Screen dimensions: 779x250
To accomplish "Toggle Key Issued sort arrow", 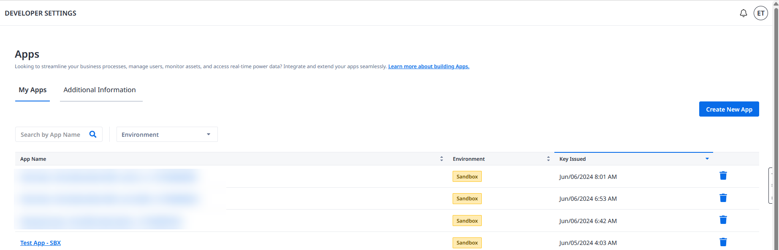I will click(x=707, y=159).
